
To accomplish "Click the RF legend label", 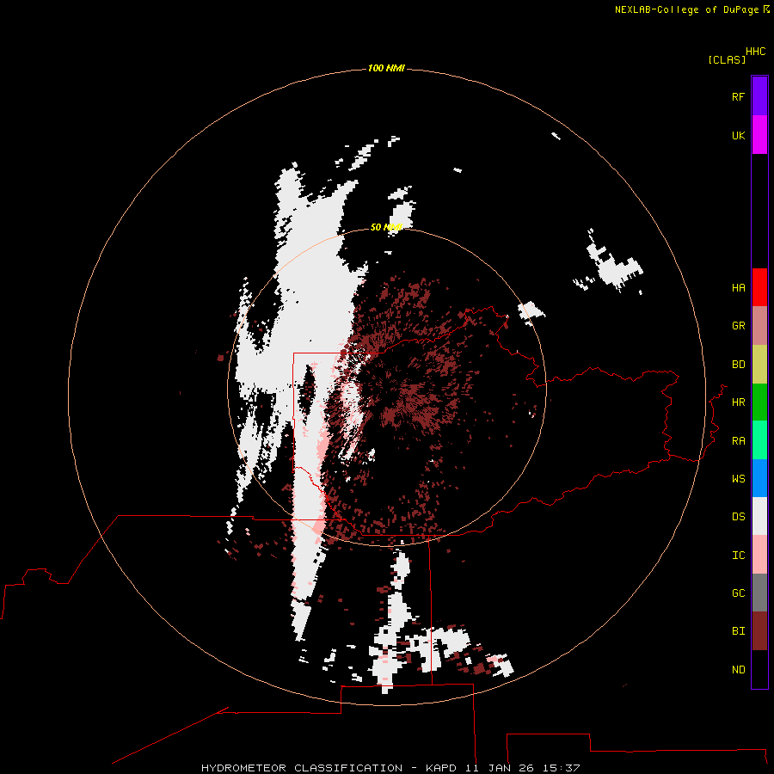I will (738, 96).
